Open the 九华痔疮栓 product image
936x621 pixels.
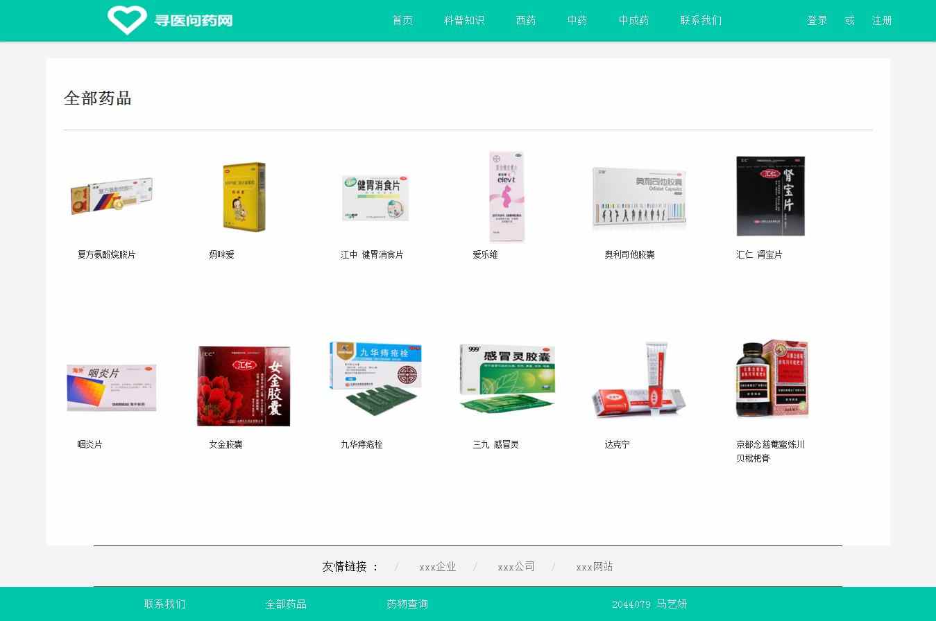click(375, 378)
